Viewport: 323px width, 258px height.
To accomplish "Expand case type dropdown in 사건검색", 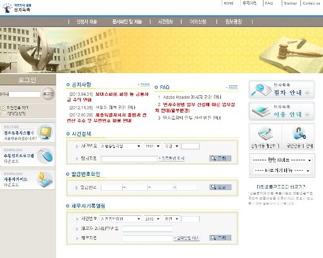I will (171, 146).
